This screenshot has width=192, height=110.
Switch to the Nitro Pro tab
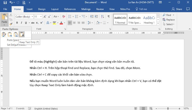125,9
